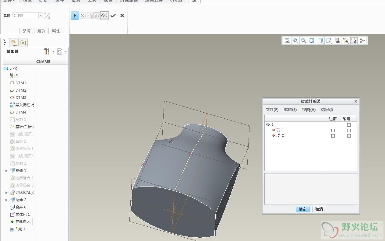The width and height of the screenshot is (385, 241).
Task: Select 实体化 1 feature in tree
Action: [20, 214]
